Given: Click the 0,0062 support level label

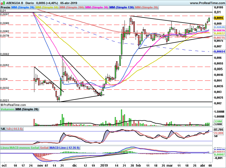Looking at the screenshot, I should click(x=5, y=54).
